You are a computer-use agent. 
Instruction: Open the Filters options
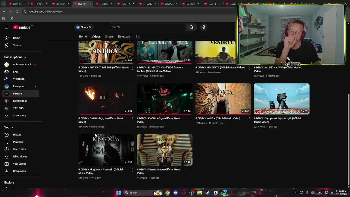click(84, 27)
